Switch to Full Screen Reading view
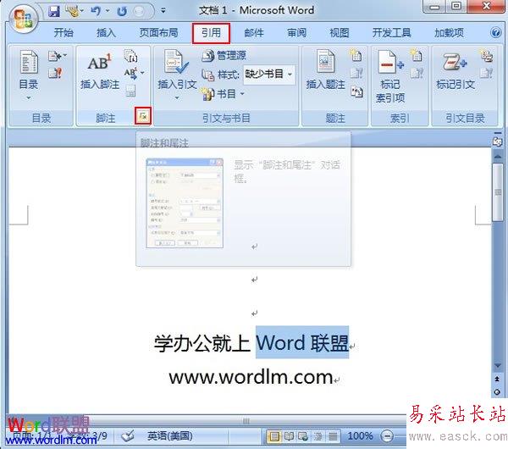The width and height of the screenshot is (508, 449). pos(289,436)
